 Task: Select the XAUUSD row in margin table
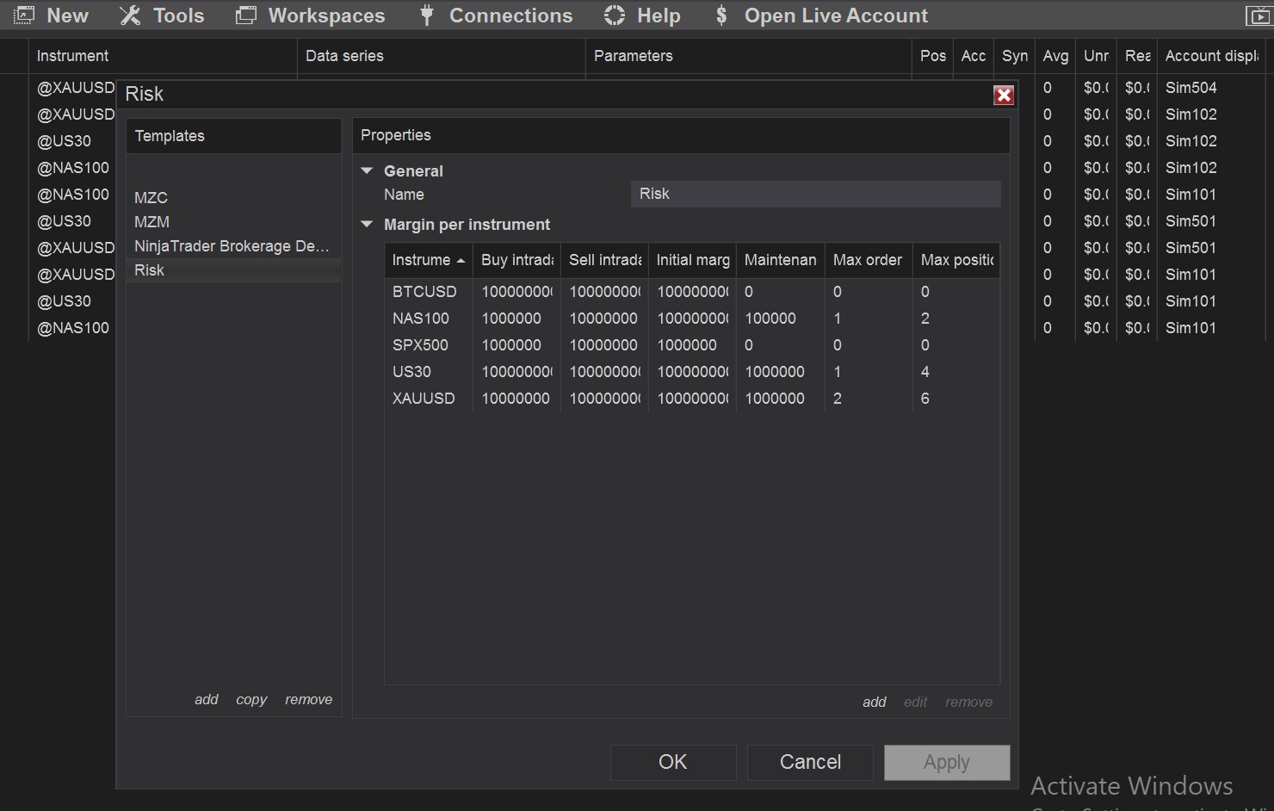(x=424, y=399)
